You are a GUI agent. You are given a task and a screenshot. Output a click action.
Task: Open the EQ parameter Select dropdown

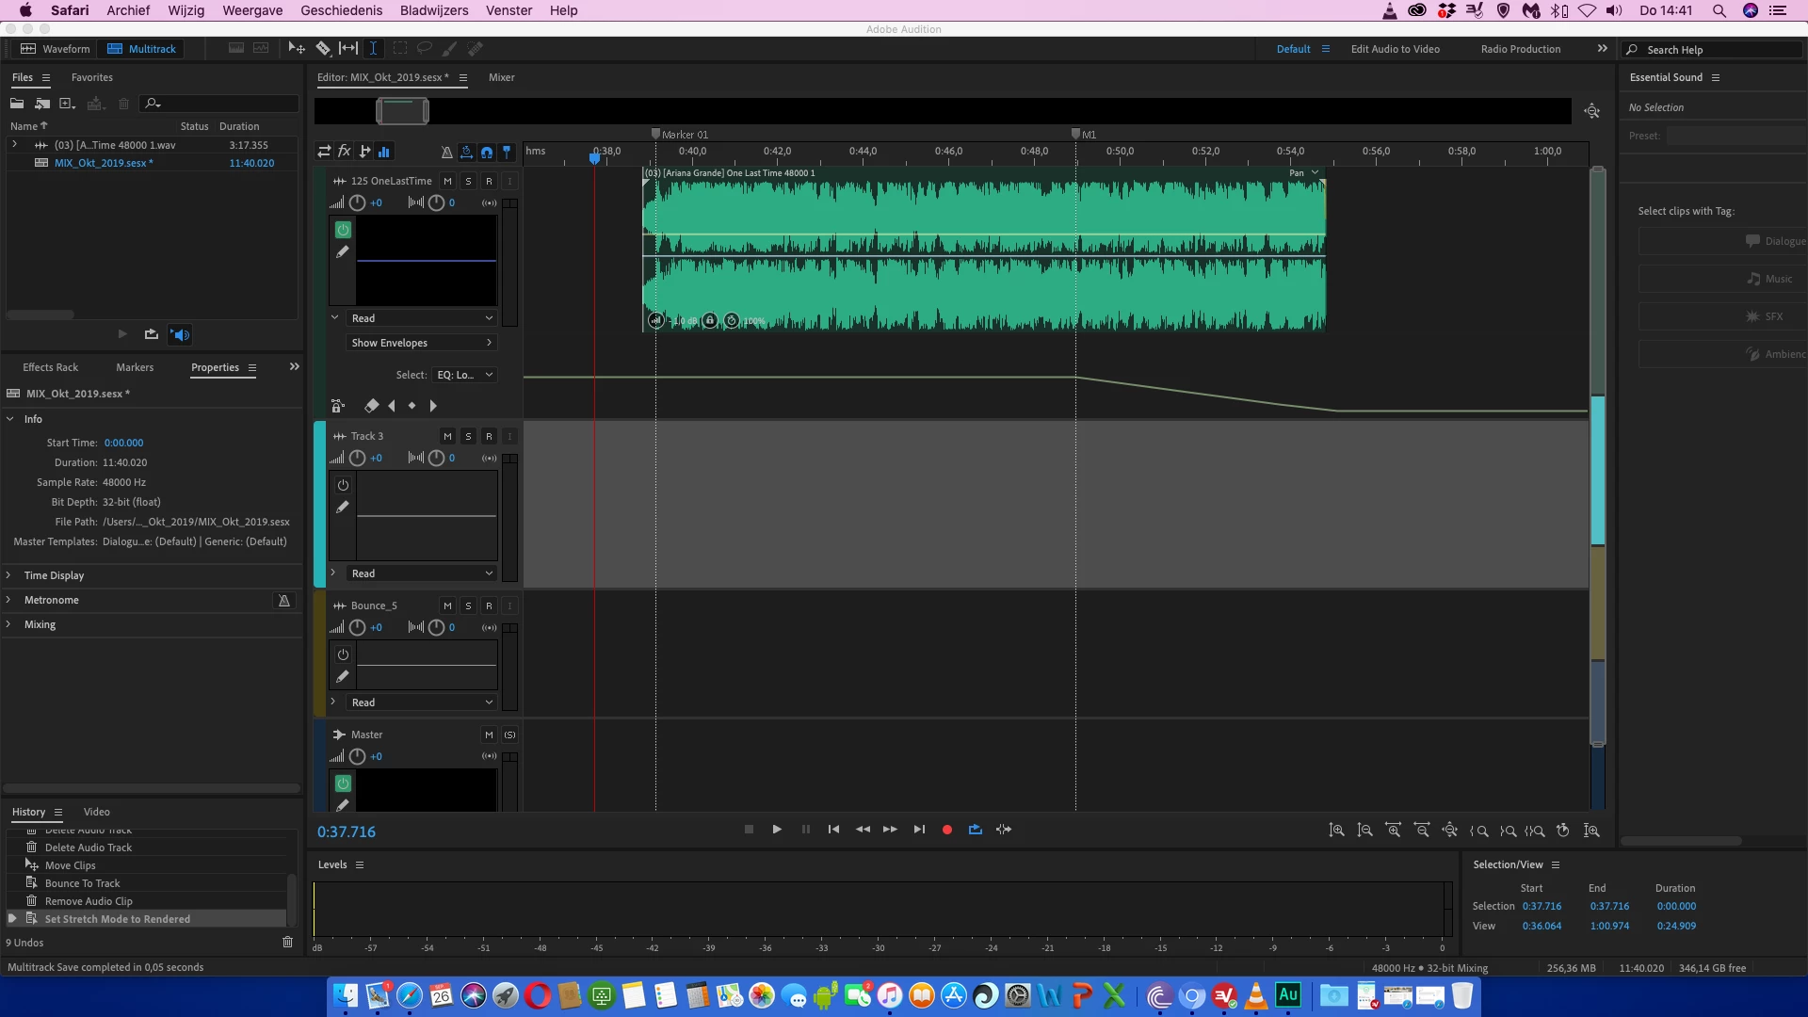click(x=464, y=375)
